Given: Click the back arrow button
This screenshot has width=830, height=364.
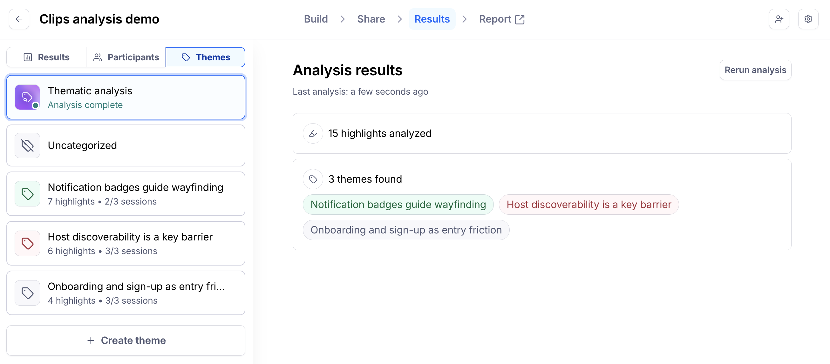Looking at the screenshot, I should point(19,19).
